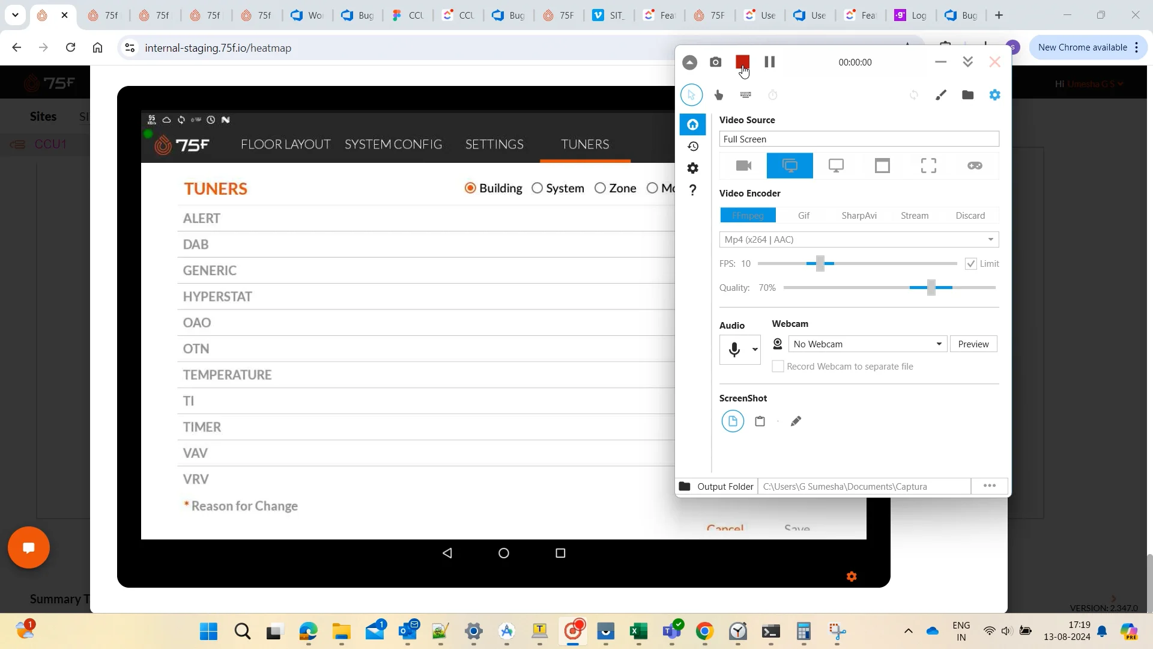The width and height of the screenshot is (1153, 649).
Task: Switch to the Gif encoder tab
Action: point(803,216)
